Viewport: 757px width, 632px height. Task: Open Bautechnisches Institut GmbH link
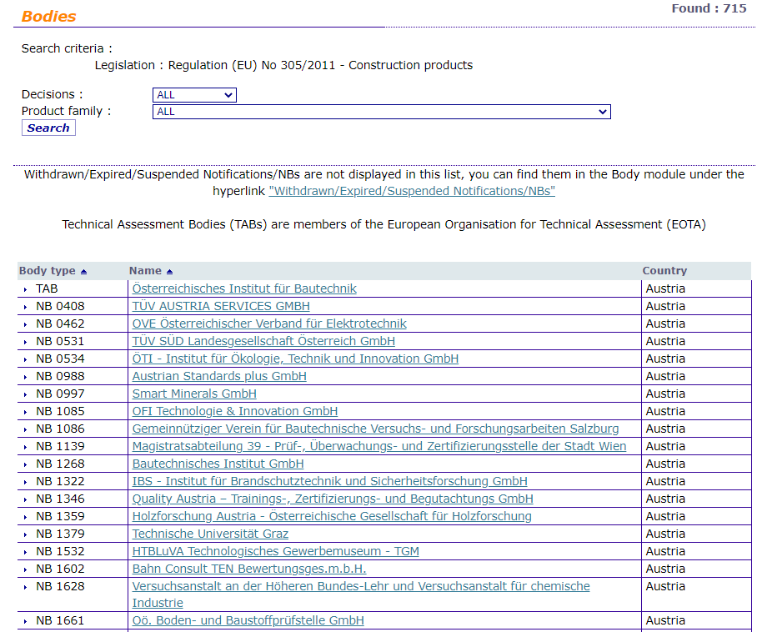coord(218,464)
